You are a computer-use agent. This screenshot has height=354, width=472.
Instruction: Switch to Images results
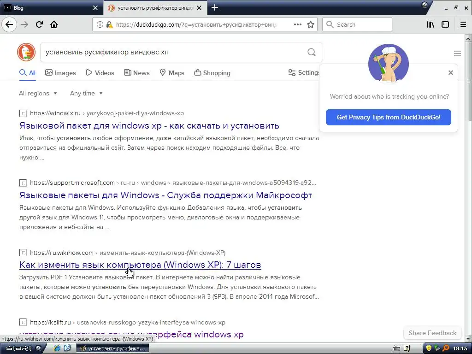coord(60,73)
